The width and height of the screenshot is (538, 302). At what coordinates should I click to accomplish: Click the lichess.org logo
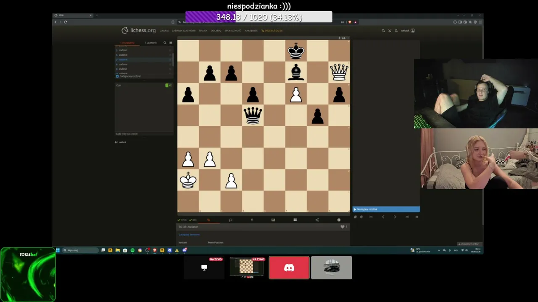tap(139, 30)
